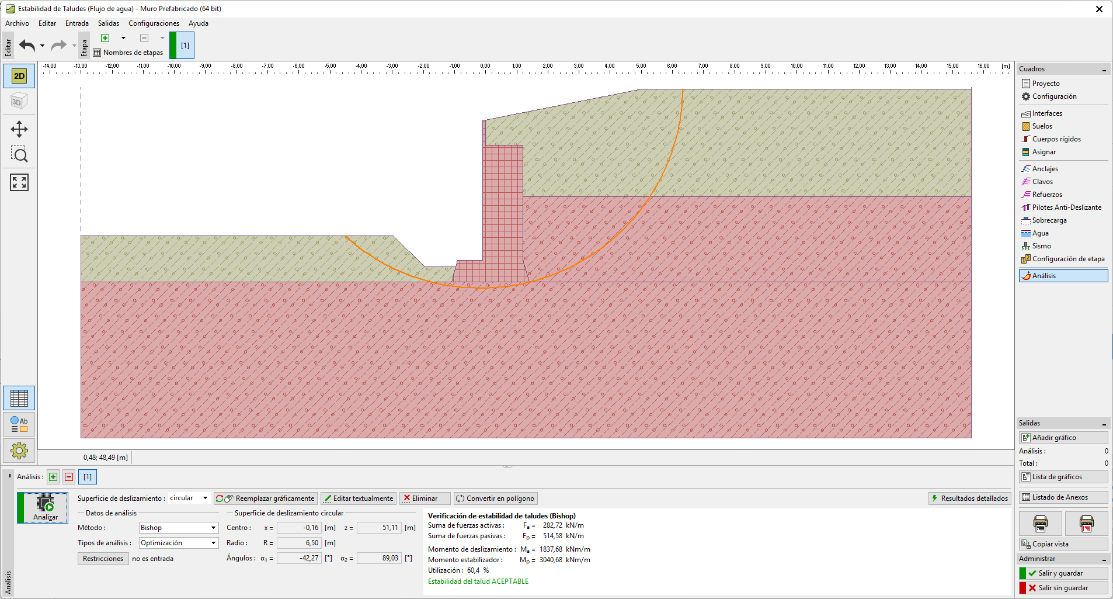The width and height of the screenshot is (1113, 599).
Task: Collapse the Cuadros panel
Action: pyautogui.click(x=1104, y=70)
